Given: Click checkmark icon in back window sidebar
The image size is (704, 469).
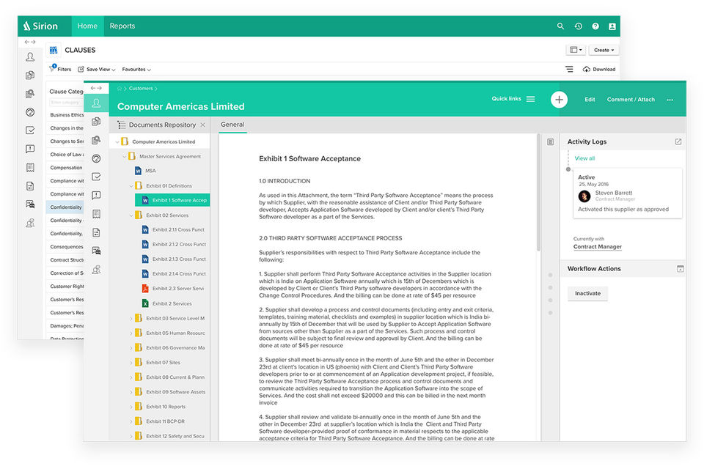Looking at the screenshot, I should (x=30, y=130).
